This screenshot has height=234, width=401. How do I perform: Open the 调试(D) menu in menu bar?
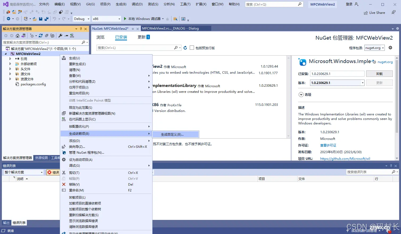137,4
